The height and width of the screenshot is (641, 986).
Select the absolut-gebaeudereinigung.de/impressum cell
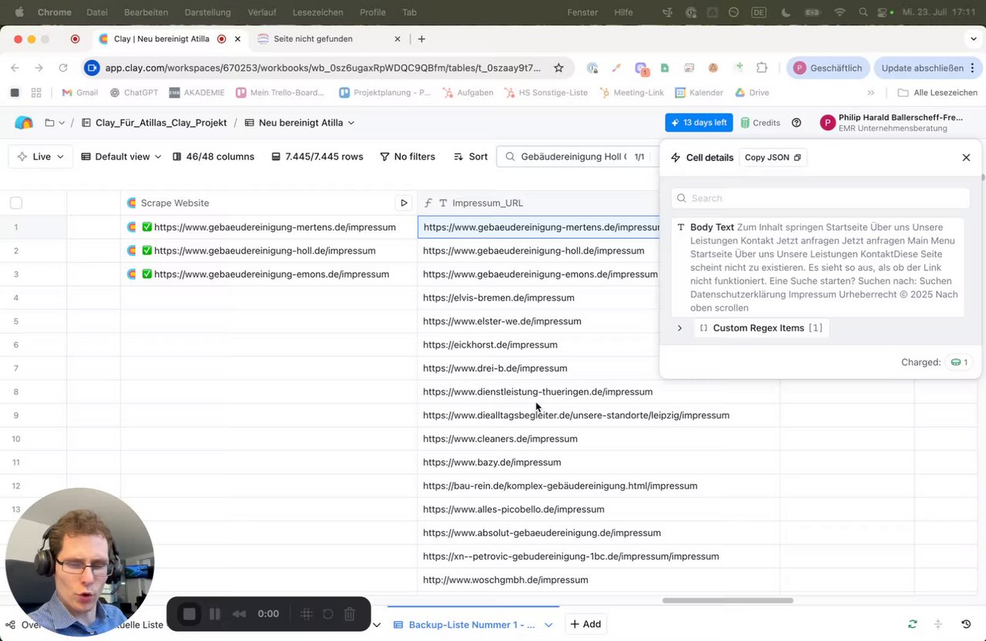pyautogui.click(x=599, y=532)
